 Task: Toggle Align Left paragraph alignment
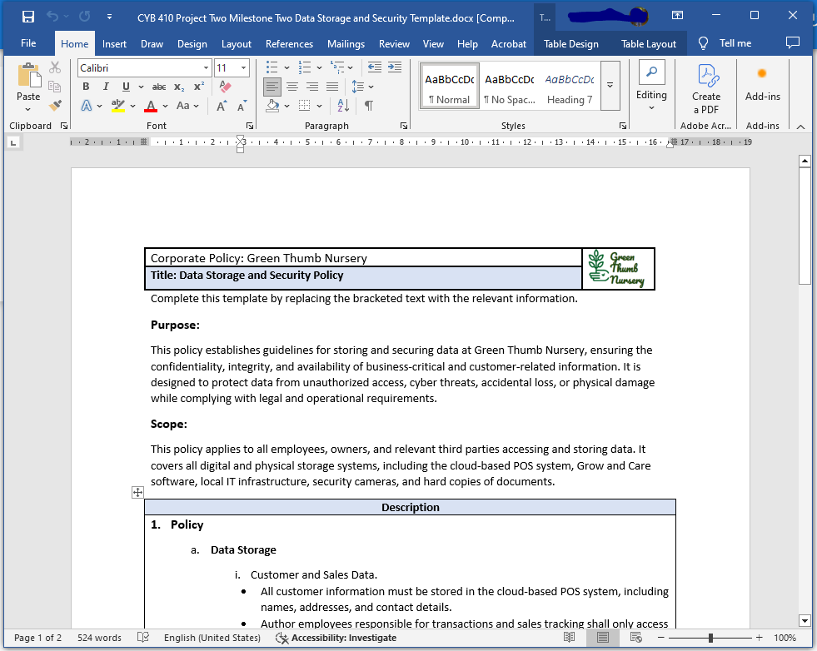[x=272, y=87]
